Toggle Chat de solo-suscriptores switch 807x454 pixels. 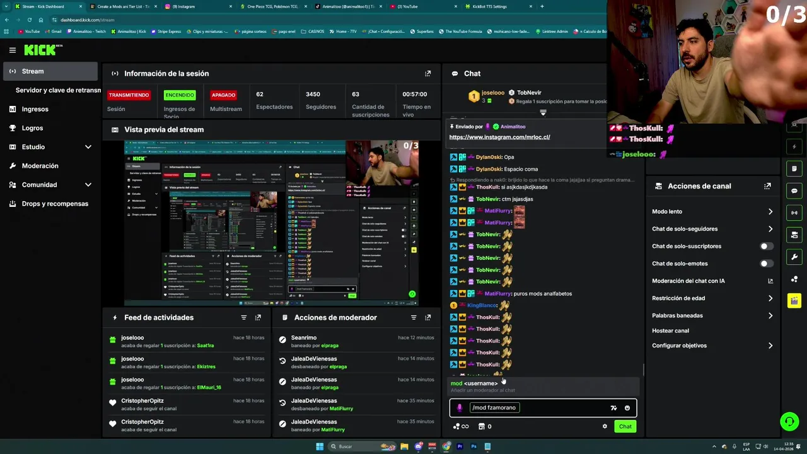click(x=766, y=247)
